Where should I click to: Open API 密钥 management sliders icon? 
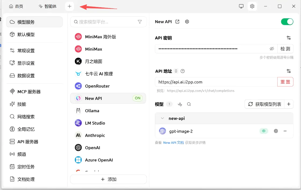pyautogui.click(x=289, y=38)
